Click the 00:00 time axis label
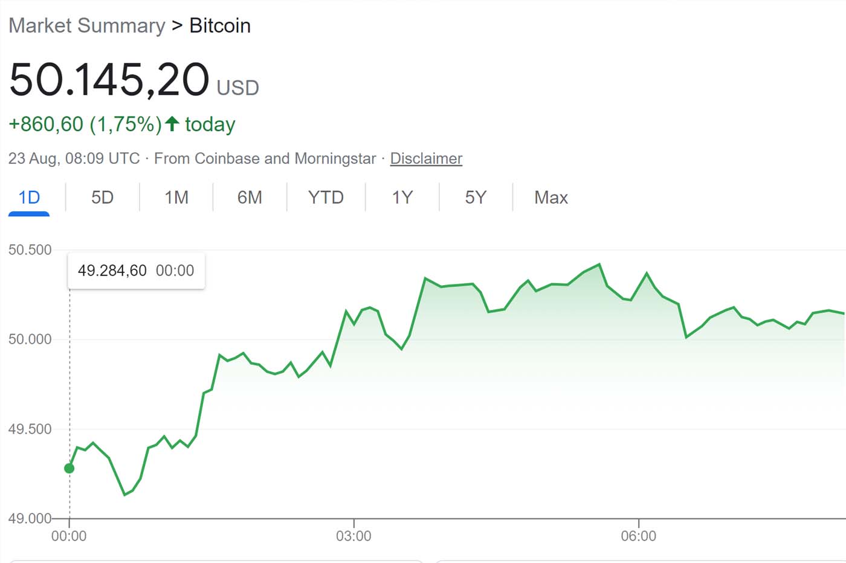Image resolution: width=846 pixels, height=563 pixels. point(69,536)
